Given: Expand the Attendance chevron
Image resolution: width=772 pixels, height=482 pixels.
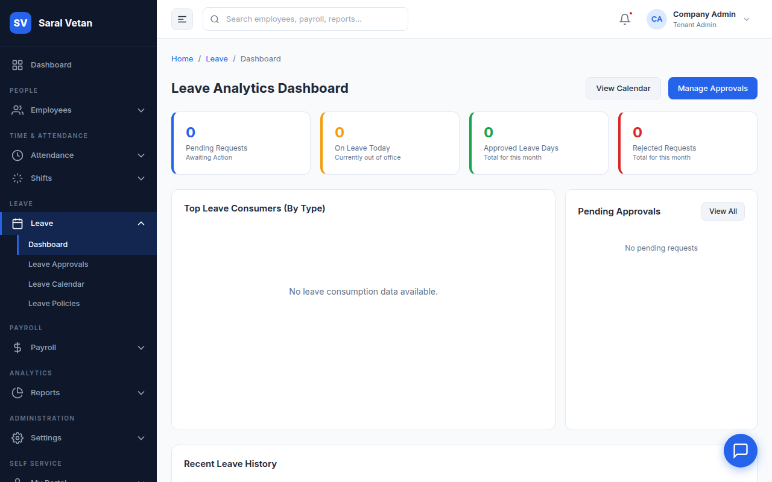Looking at the screenshot, I should point(141,155).
